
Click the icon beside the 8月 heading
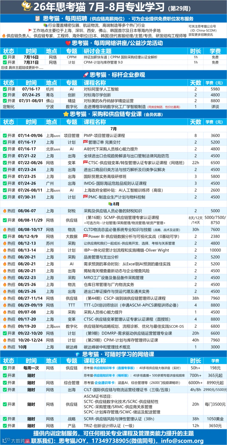[110, 204]
